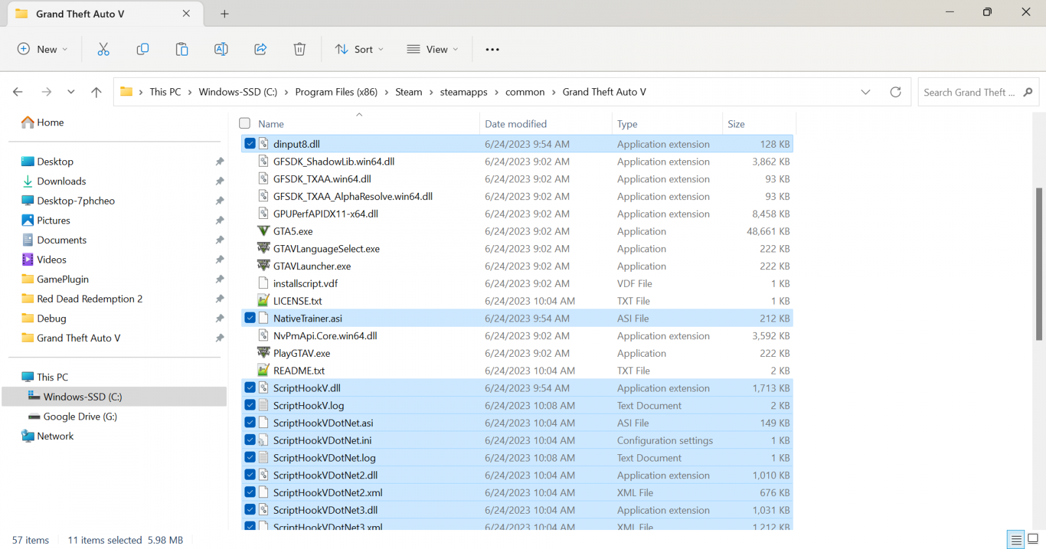1046x549 pixels.
Task: Open the Sort options dropdown
Action: [x=359, y=49]
